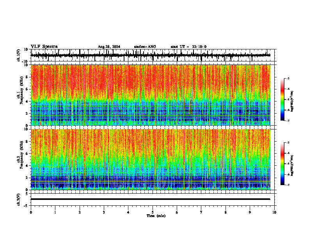
Task: Click the "8" kHz tick on ch.2 frequency axis
Action: pyautogui.click(x=27, y=142)
